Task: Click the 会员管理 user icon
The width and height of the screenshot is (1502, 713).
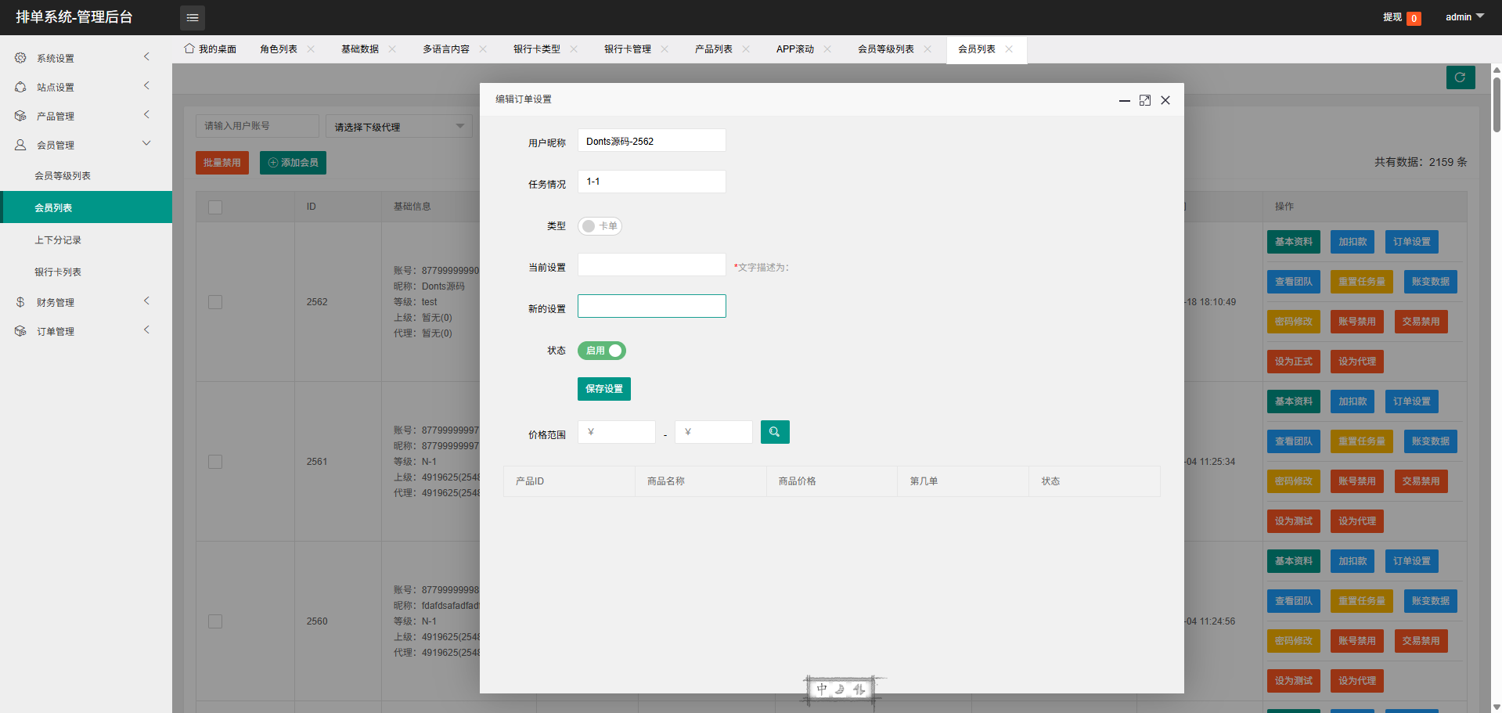Action: pyautogui.click(x=20, y=145)
